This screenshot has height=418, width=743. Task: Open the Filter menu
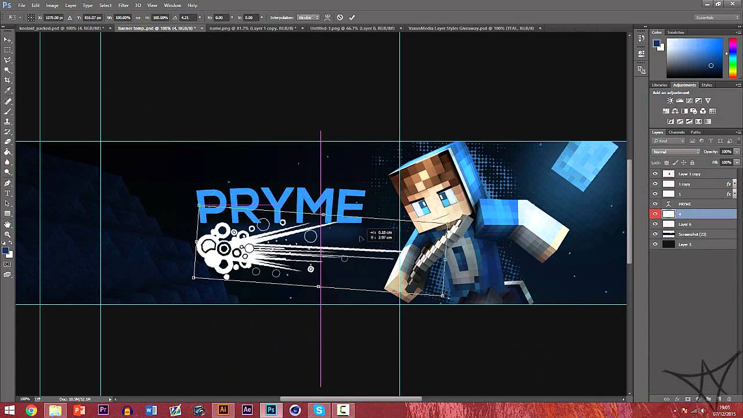(124, 5)
